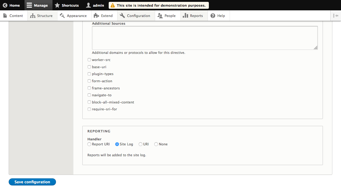The image size is (341, 191).
Task: Click the Help question-mark icon
Action: (213, 16)
